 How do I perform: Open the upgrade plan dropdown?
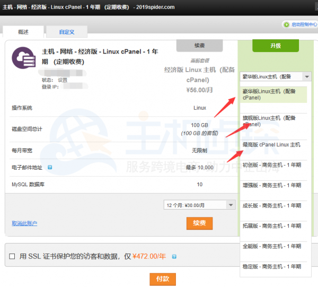point(275,76)
